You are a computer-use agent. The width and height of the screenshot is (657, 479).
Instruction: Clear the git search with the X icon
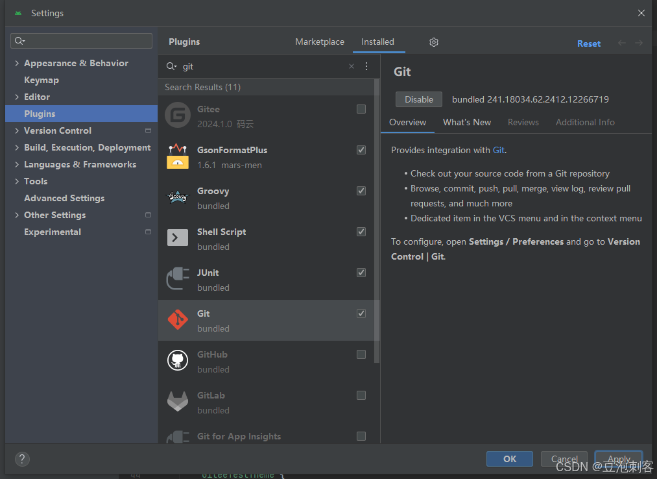(351, 66)
